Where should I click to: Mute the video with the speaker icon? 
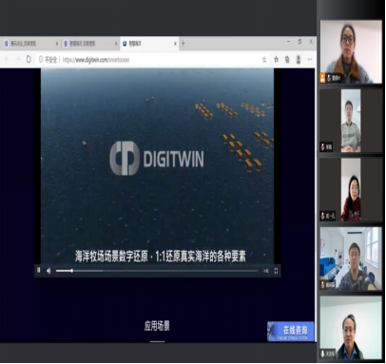click(48, 271)
